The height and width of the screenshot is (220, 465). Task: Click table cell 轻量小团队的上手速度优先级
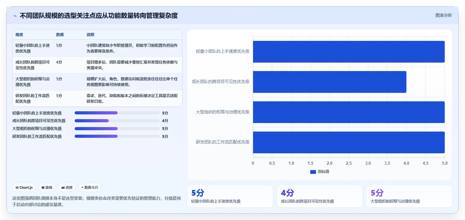coord(33,48)
